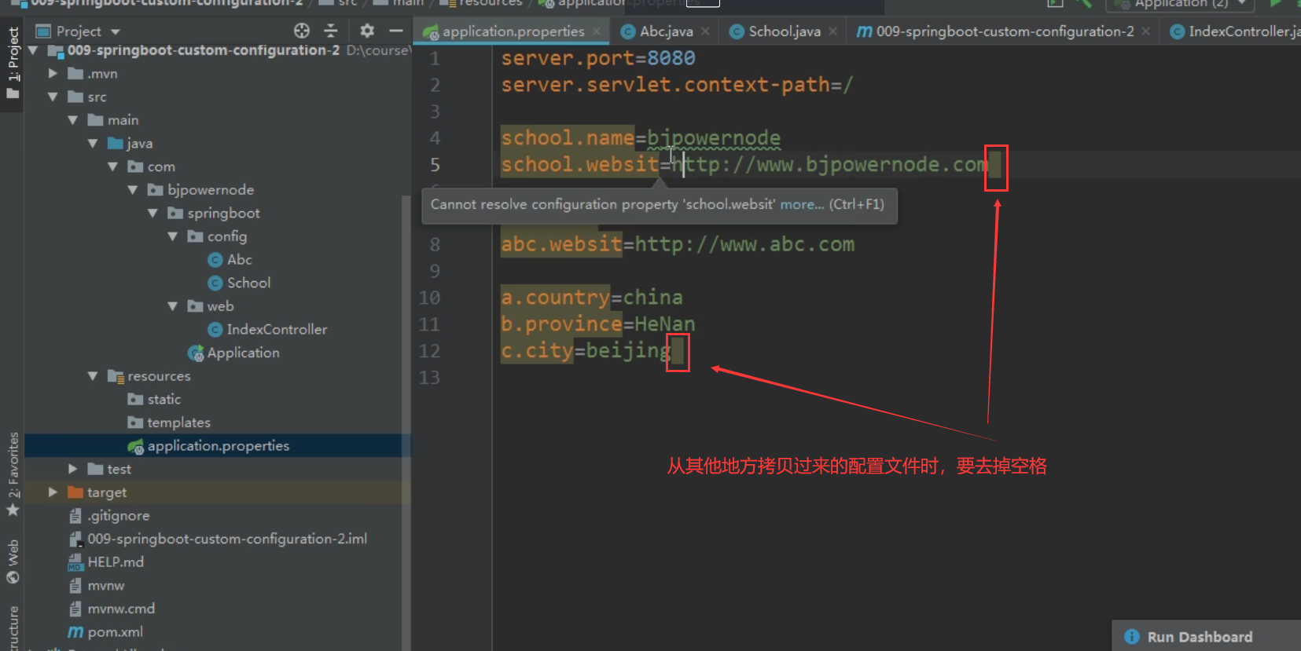Hide the Project panel with minus icon
The image size is (1301, 651).
pos(395,31)
